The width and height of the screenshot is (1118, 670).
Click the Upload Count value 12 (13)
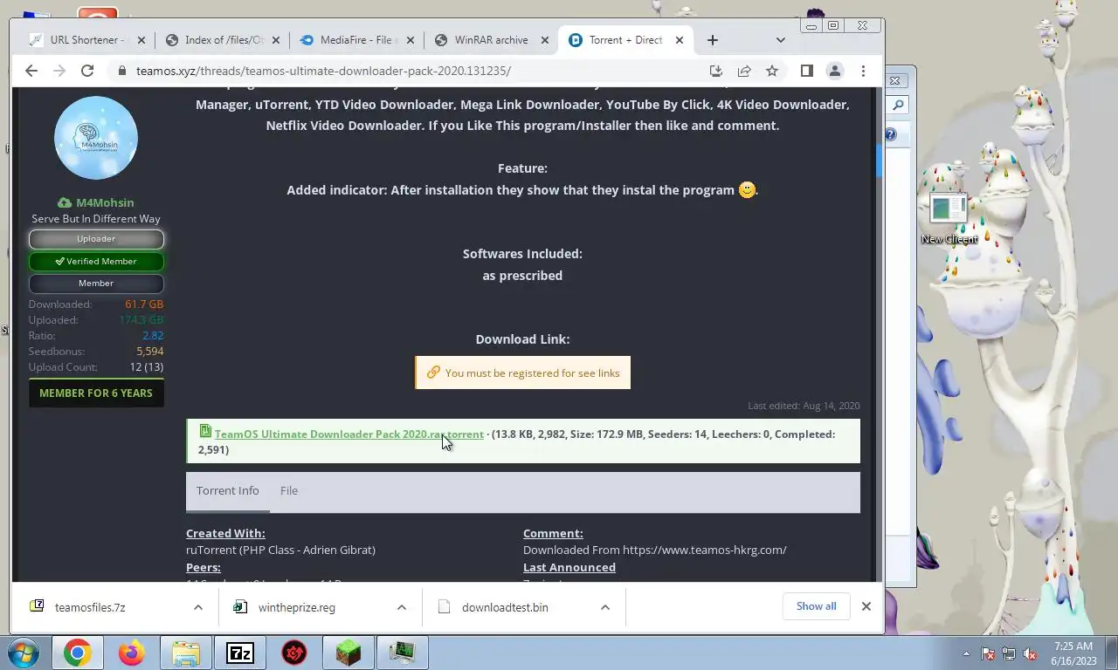146,367
